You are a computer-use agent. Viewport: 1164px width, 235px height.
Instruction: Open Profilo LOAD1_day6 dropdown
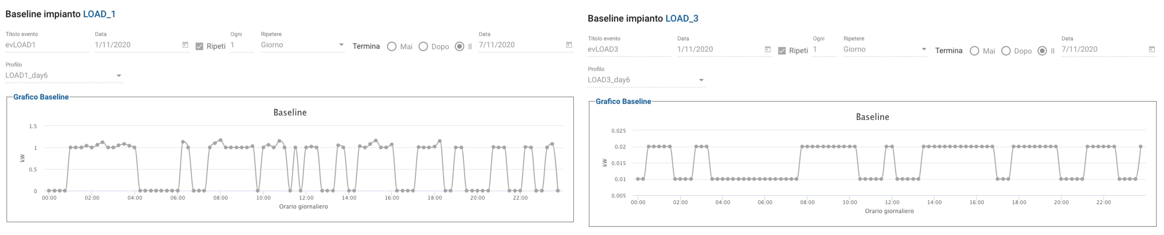119,75
